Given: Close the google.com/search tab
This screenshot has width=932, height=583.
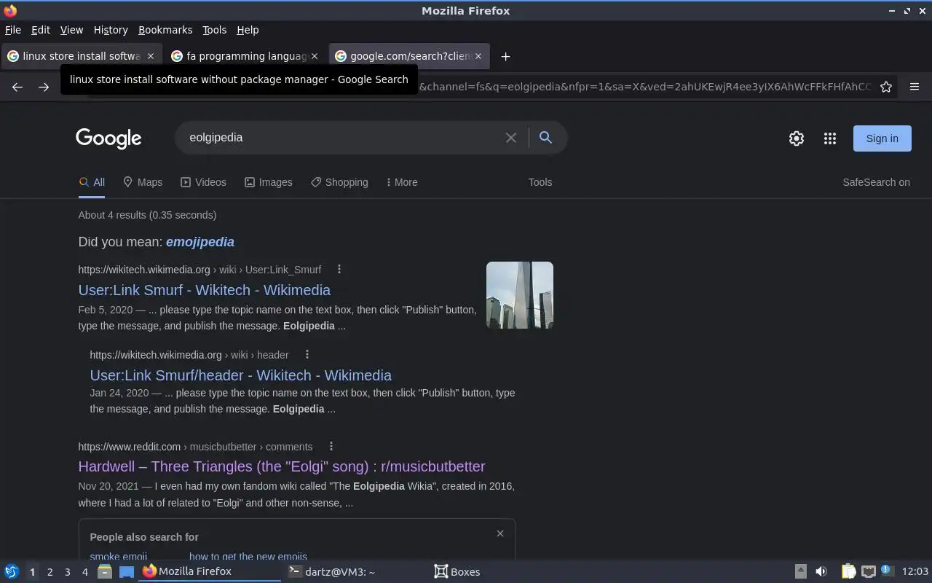Looking at the screenshot, I should 478,56.
